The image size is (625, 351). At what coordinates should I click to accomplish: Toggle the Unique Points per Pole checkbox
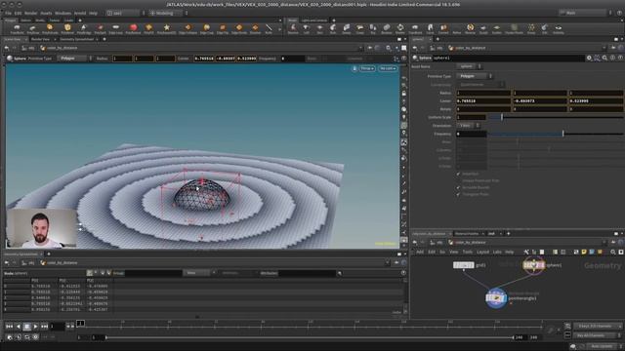458,180
